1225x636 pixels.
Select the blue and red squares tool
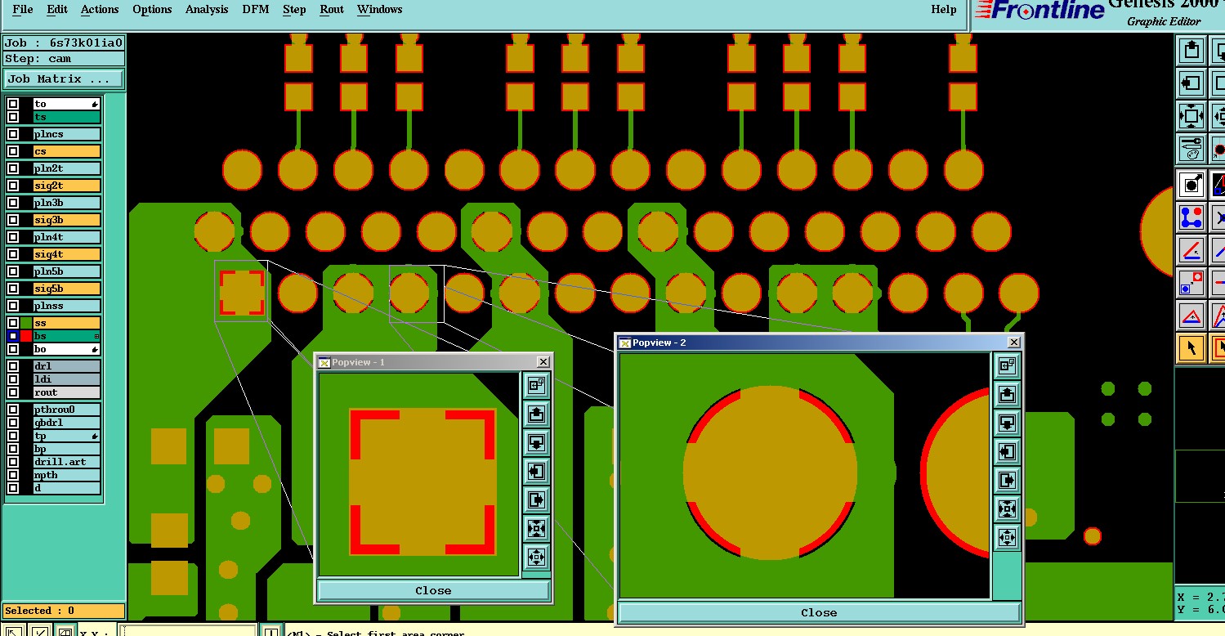(x=1191, y=283)
